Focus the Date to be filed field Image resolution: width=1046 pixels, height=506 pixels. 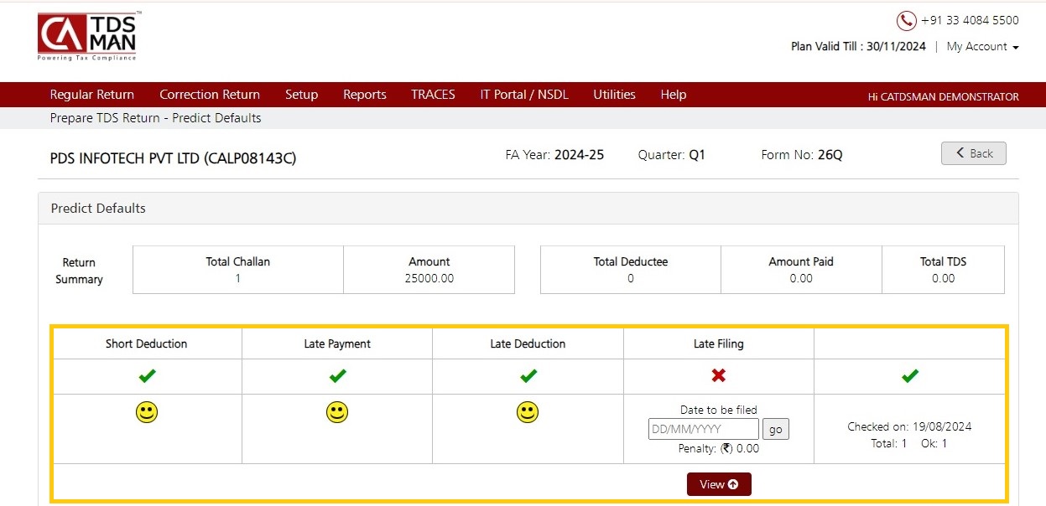click(703, 429)
